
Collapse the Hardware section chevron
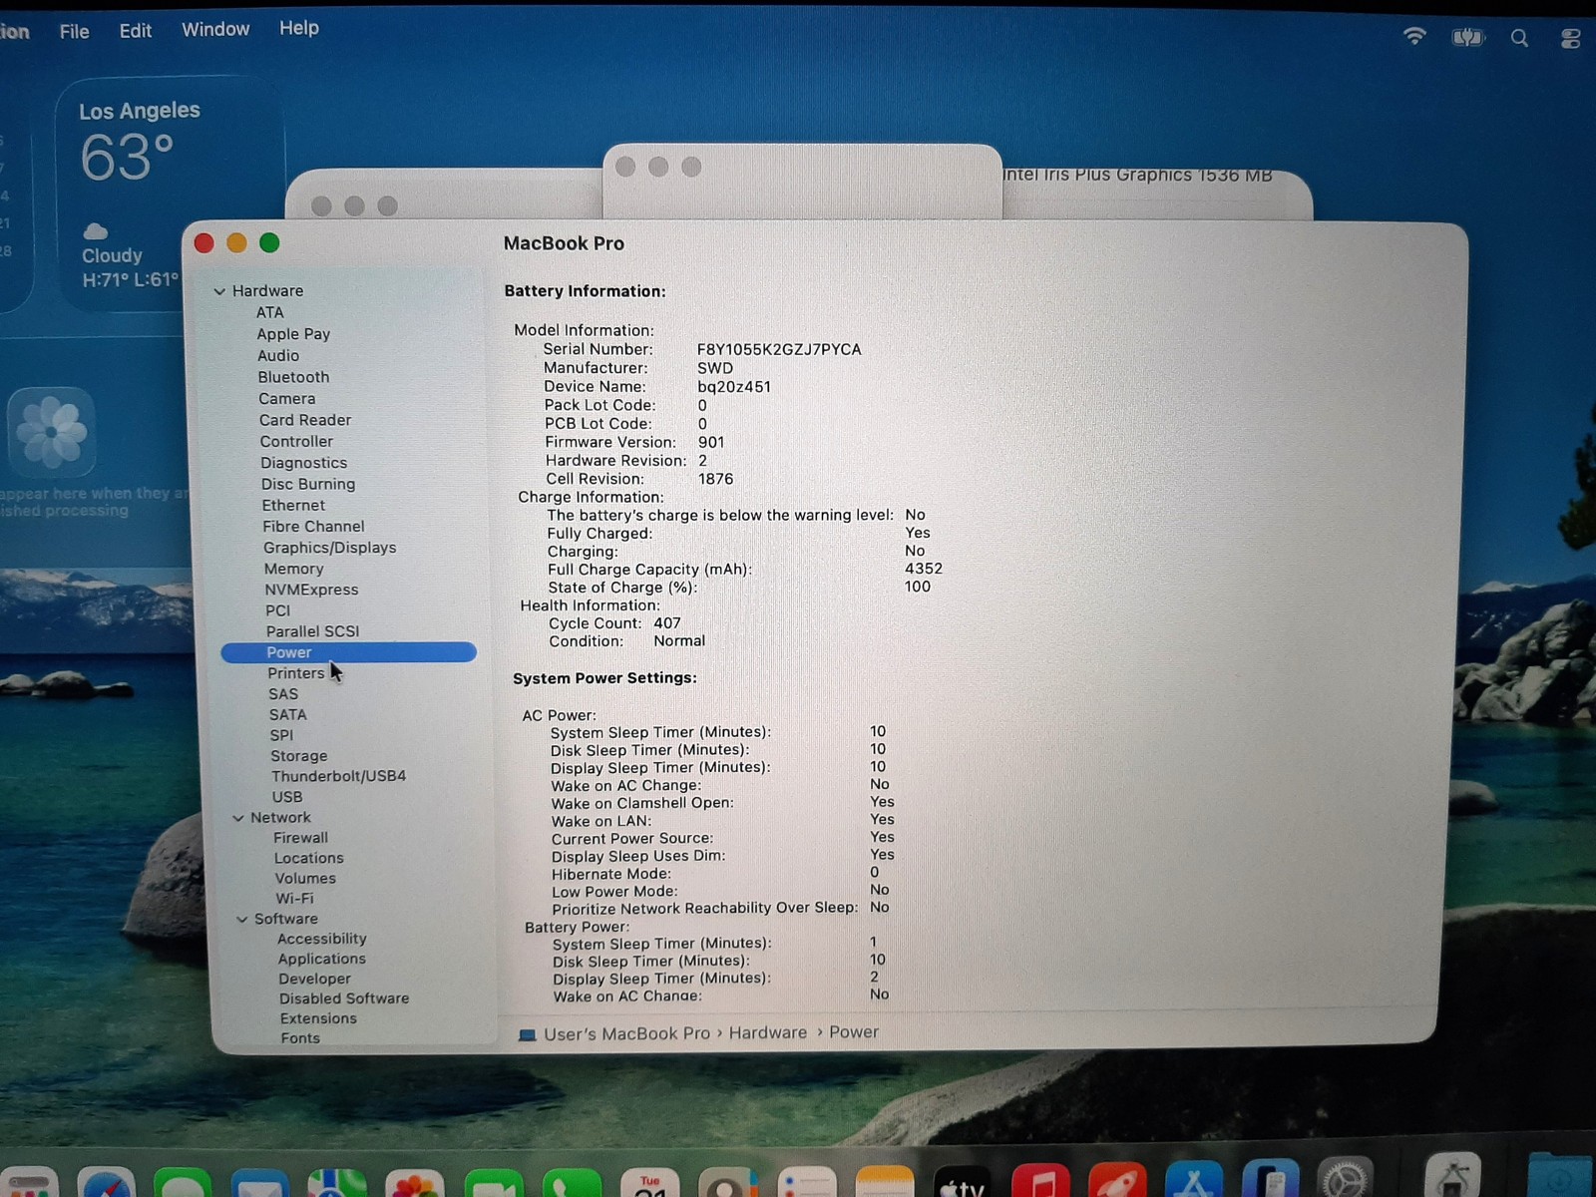pyautogui.click(x=219, y=291)
